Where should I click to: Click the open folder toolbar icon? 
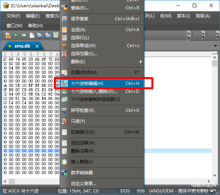[x=40, y=35]
